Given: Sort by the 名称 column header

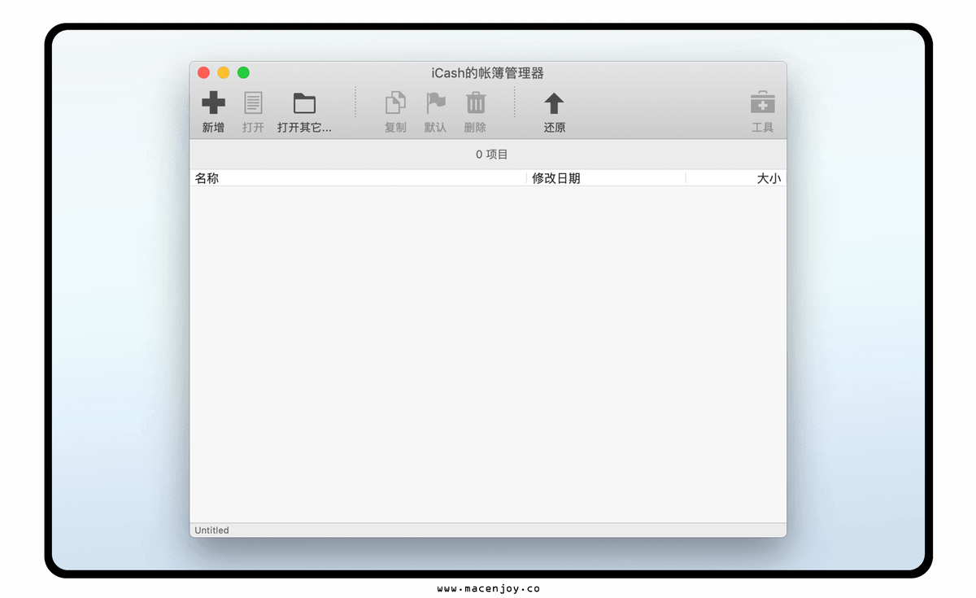Looking at the screenshot, I should (359, 178).
